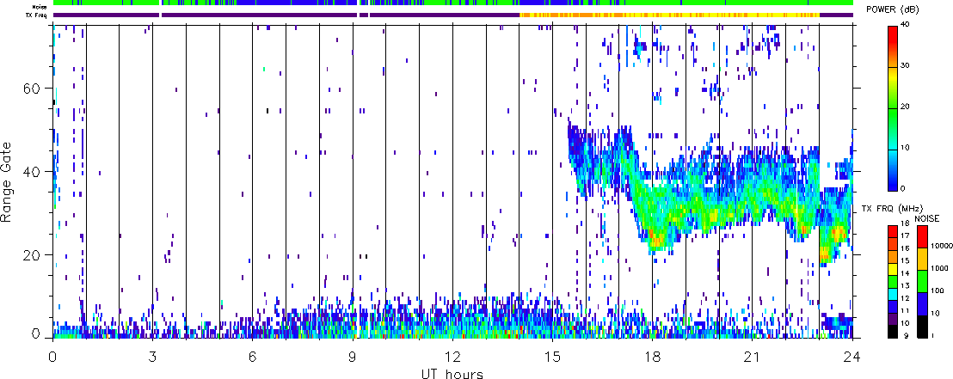Click the "1000" label on NOISE legend
953x379 pixels.
[938, 269]
